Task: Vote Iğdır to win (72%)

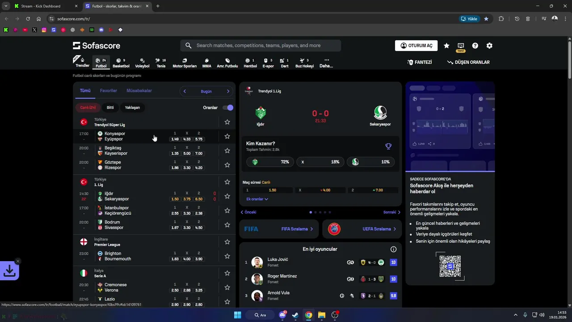Action: click(270, 162)
